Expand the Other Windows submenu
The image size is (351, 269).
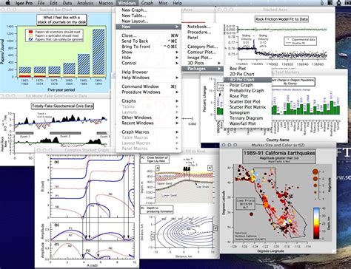148,118
